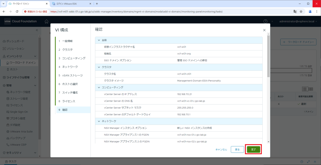Collapse the ネットワーク section
This screenshot has width=321, height=165.
pos(99,121)
